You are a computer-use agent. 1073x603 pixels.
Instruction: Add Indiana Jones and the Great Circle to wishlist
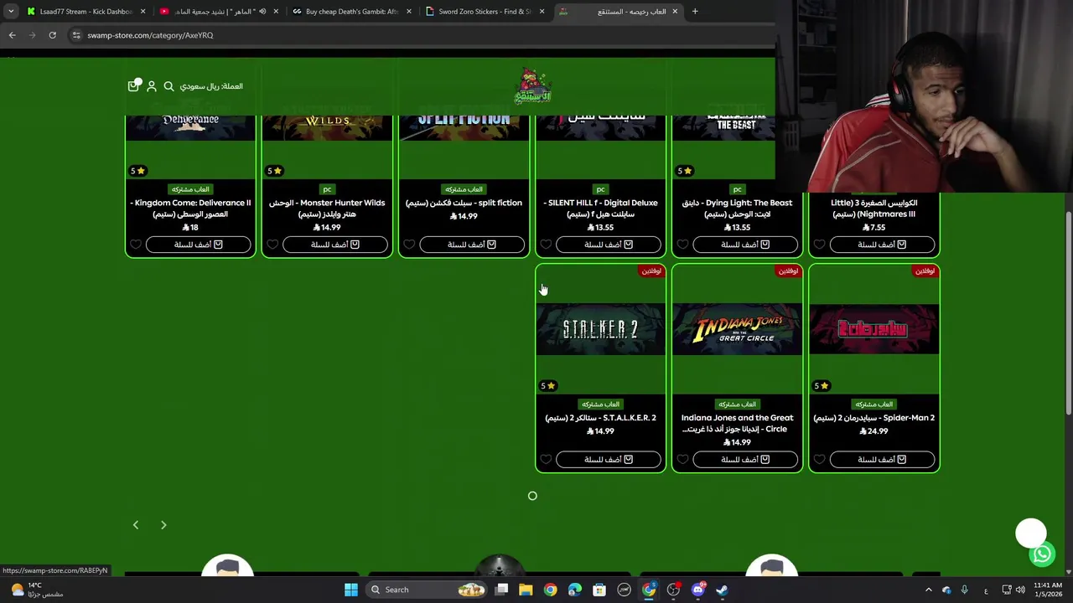pyautogui.click(x=682, y=459)
